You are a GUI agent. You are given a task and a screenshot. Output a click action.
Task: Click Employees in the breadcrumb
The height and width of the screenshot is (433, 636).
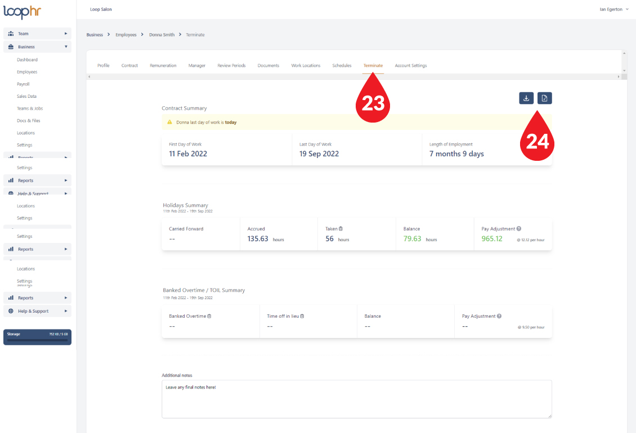click(126, 35)
